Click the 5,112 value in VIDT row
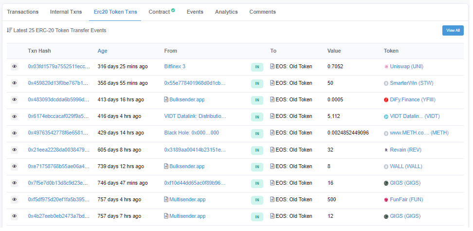Screen dimensions: 473x231 [x=334, y=116]
